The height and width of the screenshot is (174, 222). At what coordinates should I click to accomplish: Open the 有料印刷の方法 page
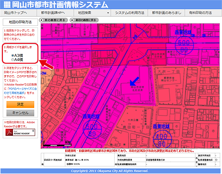click(x=203, y=13)
